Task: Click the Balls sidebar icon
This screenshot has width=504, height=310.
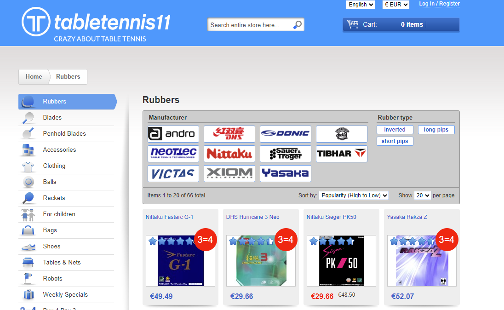Action: coord(29,182)
